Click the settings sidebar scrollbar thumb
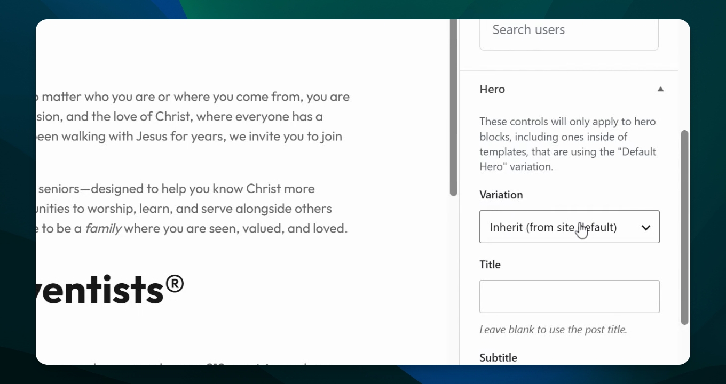Image resolution: width=726 pixels, height=384 pixels. tap(684, 227)
